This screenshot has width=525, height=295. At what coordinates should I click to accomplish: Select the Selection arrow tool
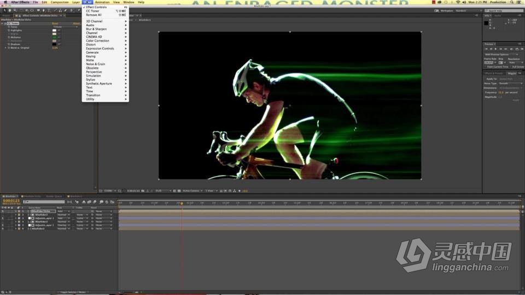tap(5, 10)
